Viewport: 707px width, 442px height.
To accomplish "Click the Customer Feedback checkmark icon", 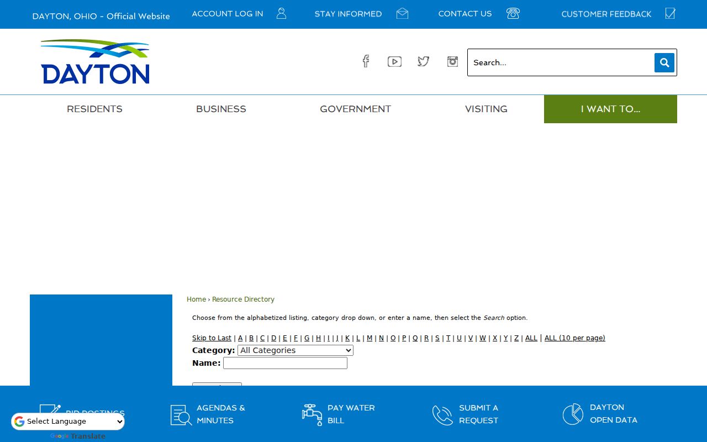I will tap(670, 13).
